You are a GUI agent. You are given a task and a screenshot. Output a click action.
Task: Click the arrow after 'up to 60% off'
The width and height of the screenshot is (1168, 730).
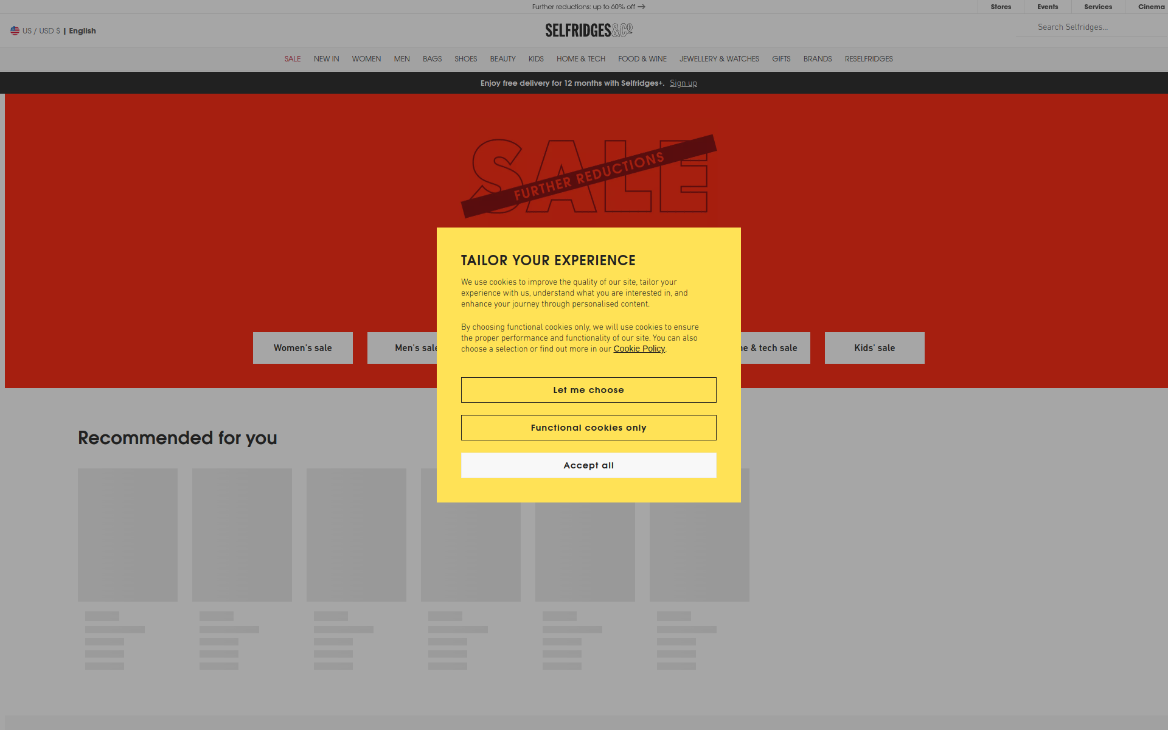[x=641, y=7]
